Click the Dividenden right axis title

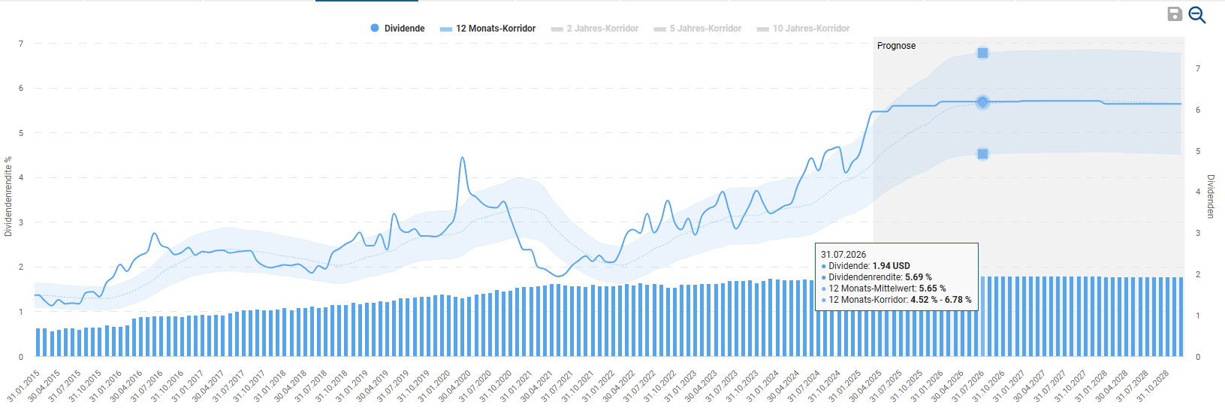[1210, 197]
